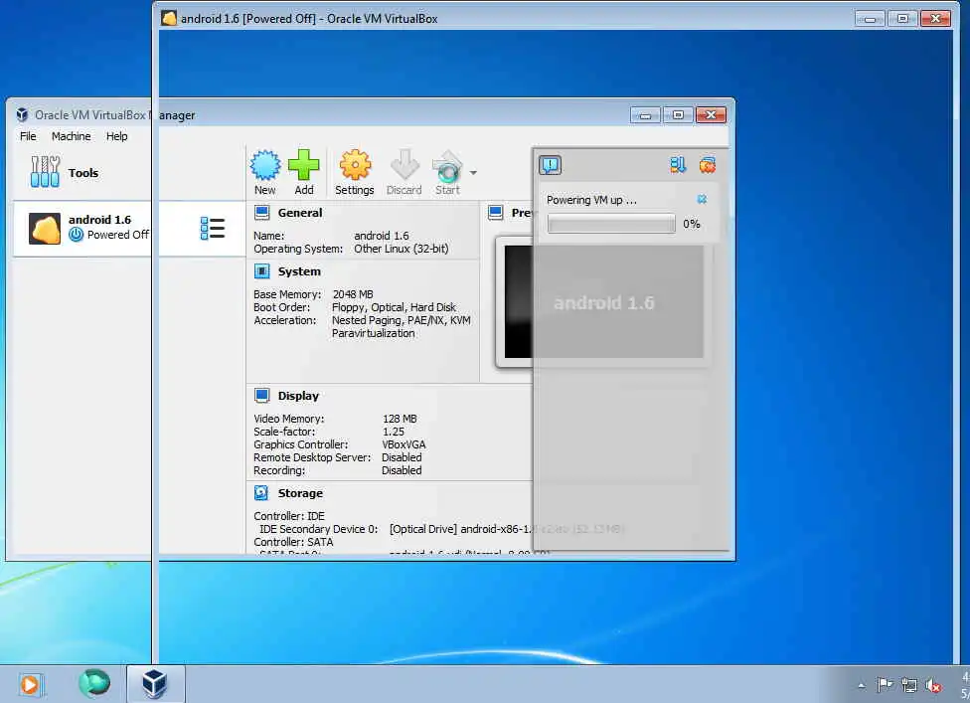This screenshot has height=703, width=970.
Task: Click the 'Controller: SATA' storage entry
Action: click(293, 542)
